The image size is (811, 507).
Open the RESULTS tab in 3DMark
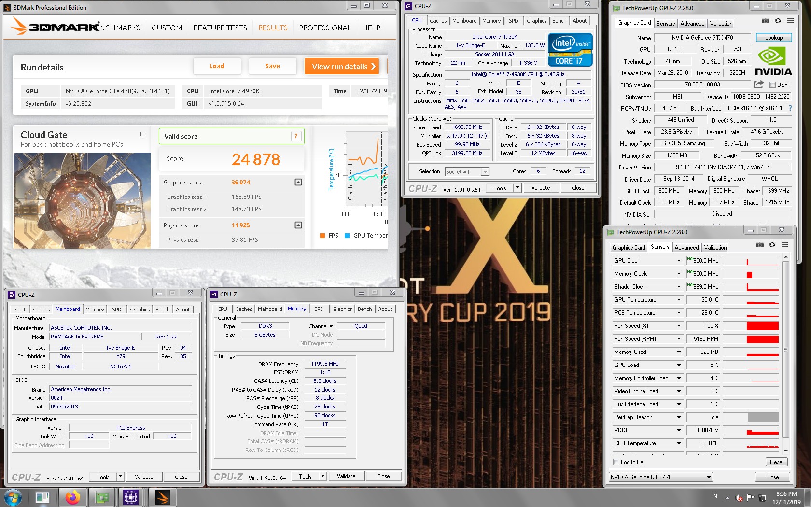273,28
